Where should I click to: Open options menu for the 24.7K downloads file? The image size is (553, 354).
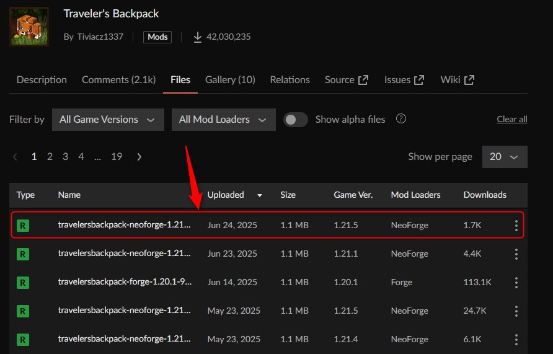point(516,311)
